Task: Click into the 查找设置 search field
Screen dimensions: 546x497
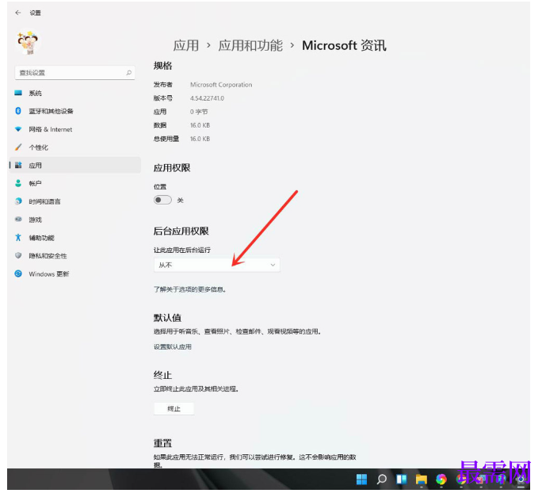Action: (74, 73)
